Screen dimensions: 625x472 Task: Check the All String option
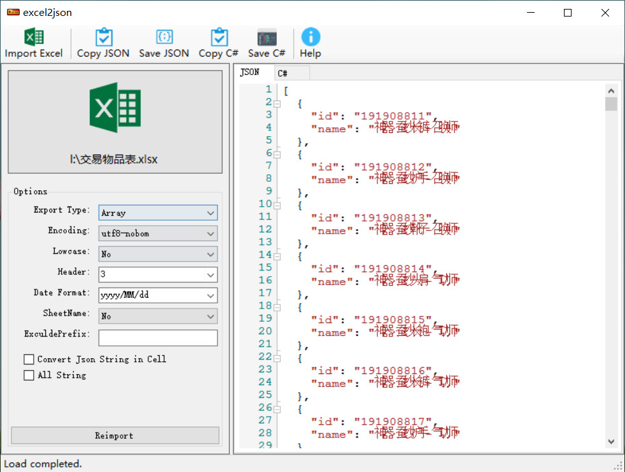pos(29,375)
